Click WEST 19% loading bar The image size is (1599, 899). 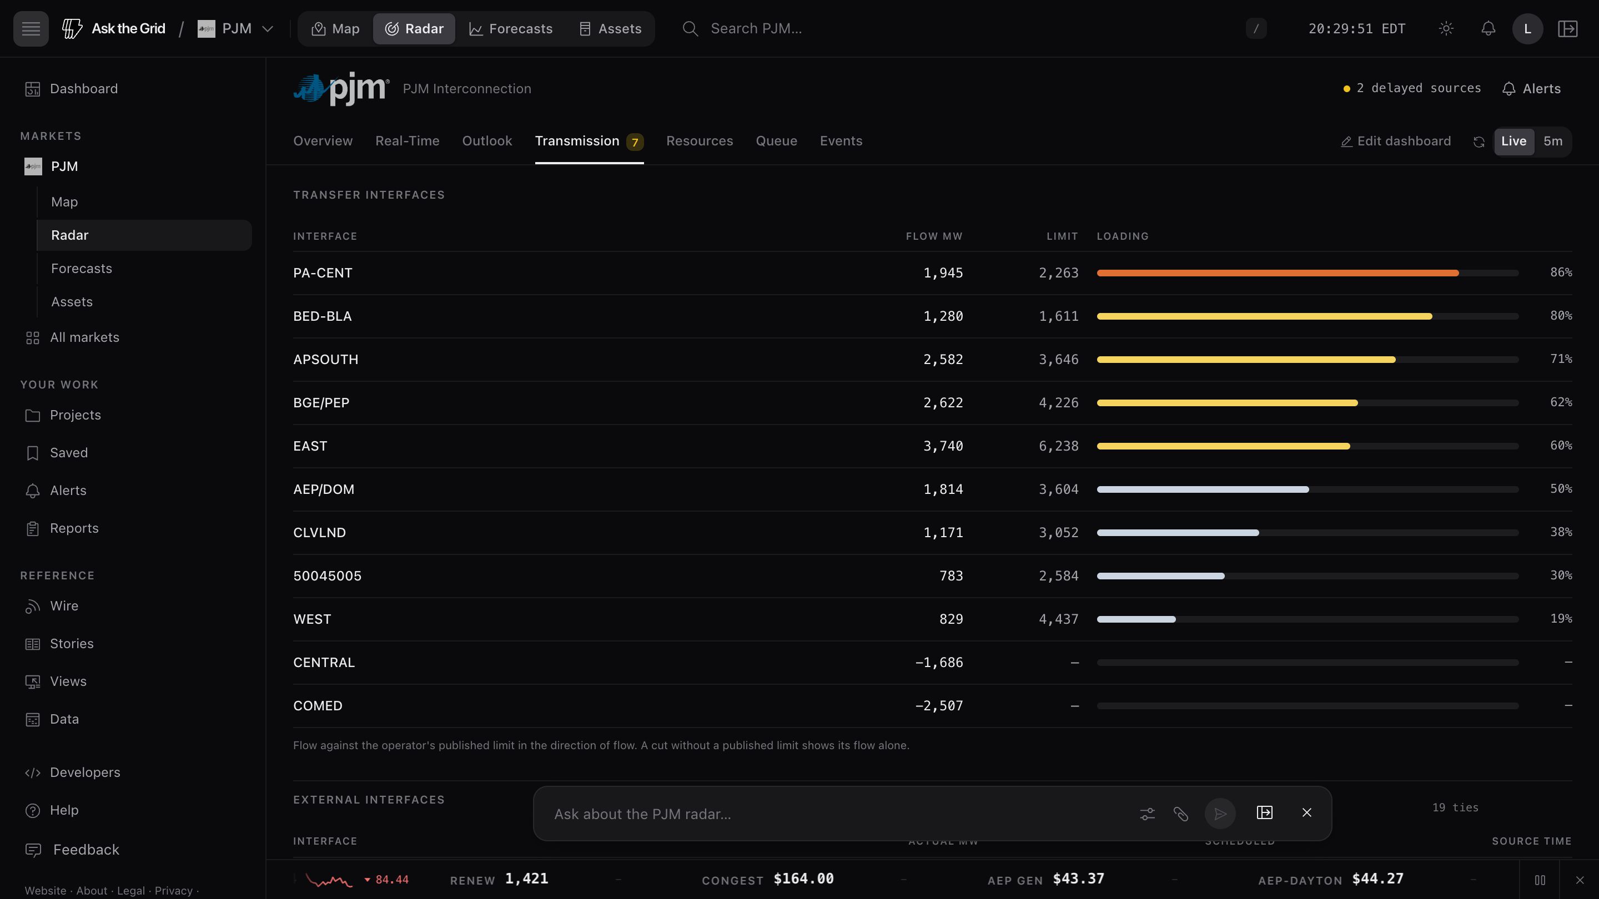pos(1308,619)
